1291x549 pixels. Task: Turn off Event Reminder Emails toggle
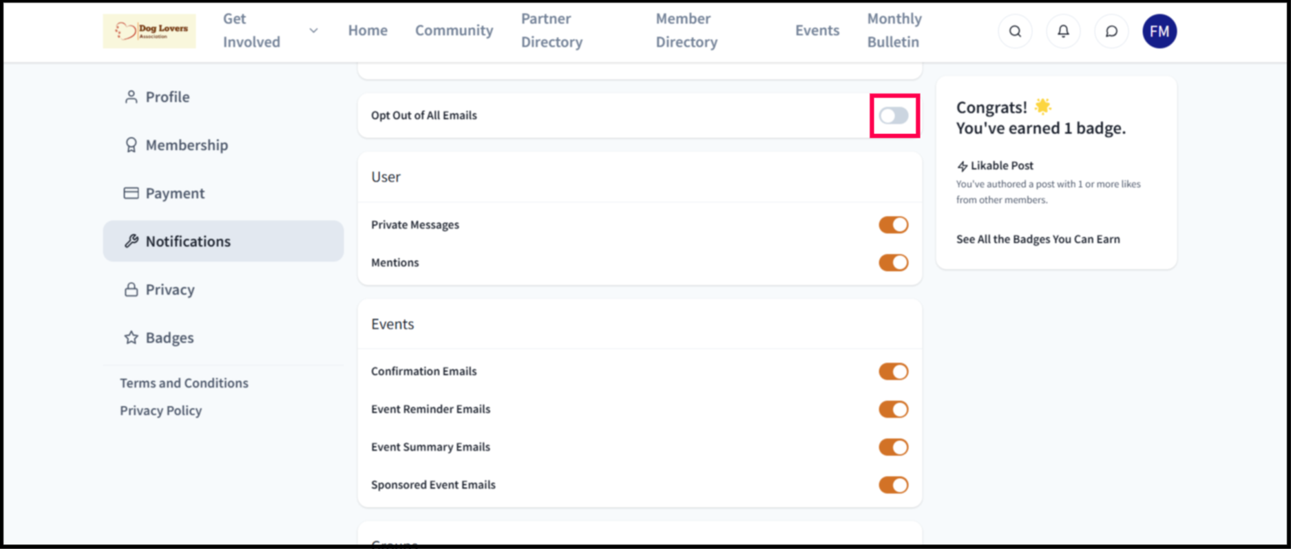tap(894, 409)
